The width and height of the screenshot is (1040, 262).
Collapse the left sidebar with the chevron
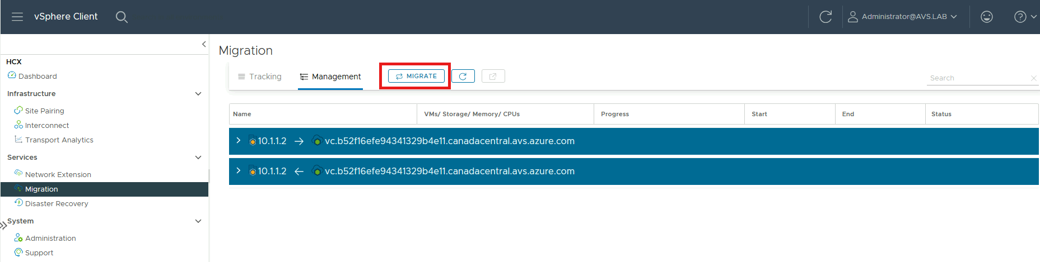click(204, 44)
